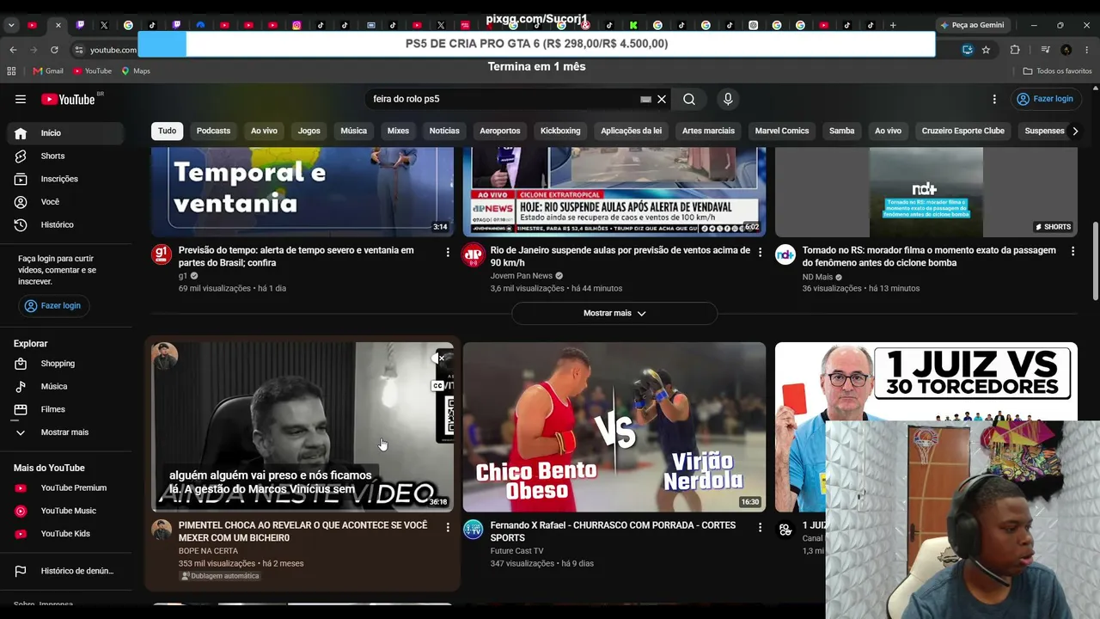Open Inscrições in the sidebar
The width and height of the screenshot is (1100, 619).
point(66,179)
